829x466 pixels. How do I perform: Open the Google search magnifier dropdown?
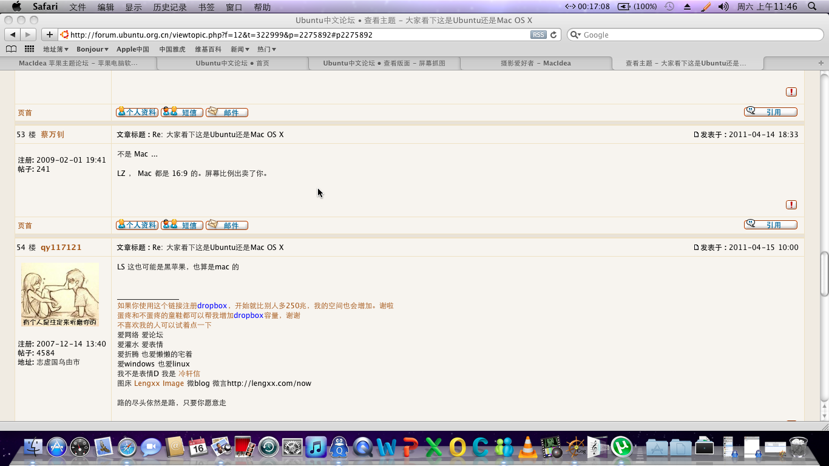point(576,35)
